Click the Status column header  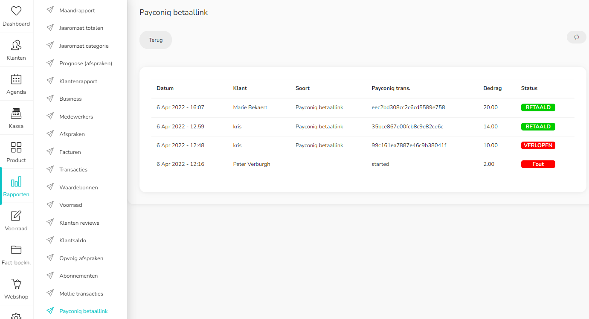[529, 88]
